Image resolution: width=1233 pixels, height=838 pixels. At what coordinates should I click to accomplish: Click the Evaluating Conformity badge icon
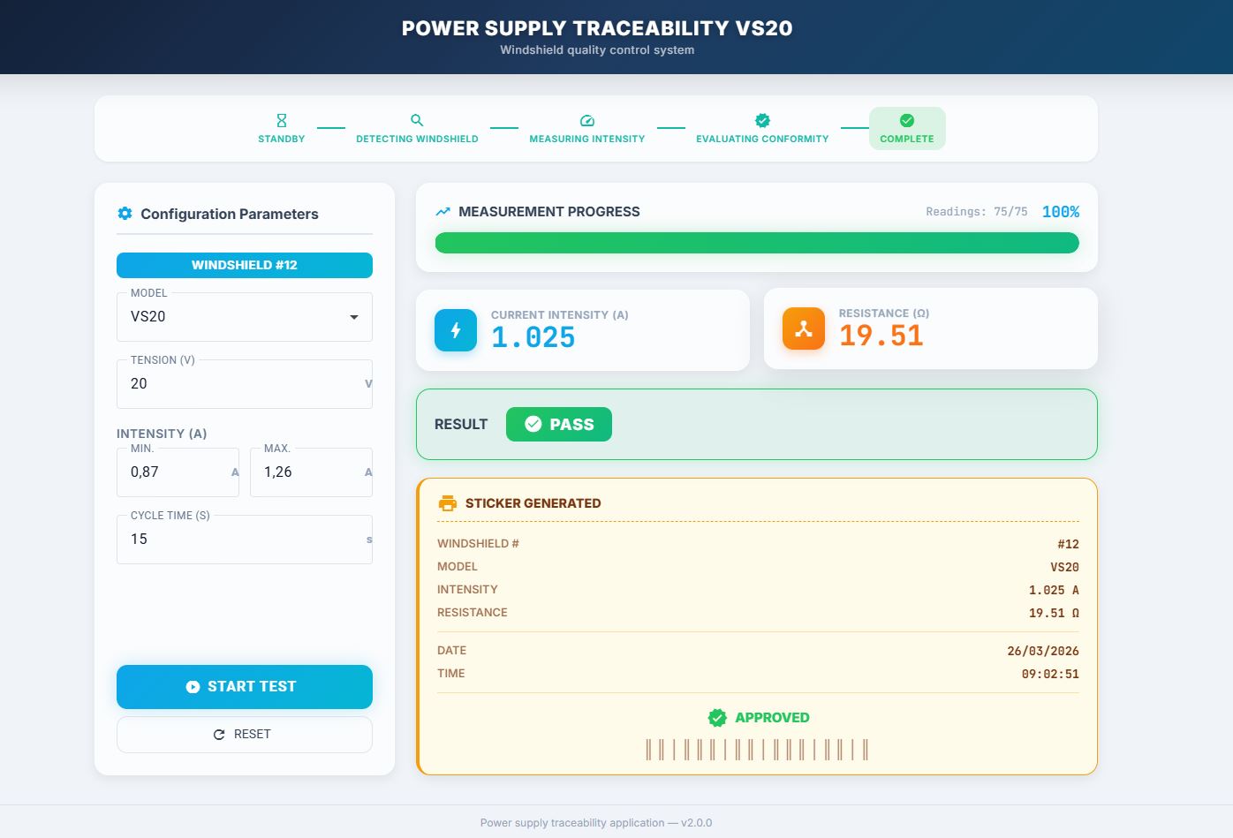point(762,120)
